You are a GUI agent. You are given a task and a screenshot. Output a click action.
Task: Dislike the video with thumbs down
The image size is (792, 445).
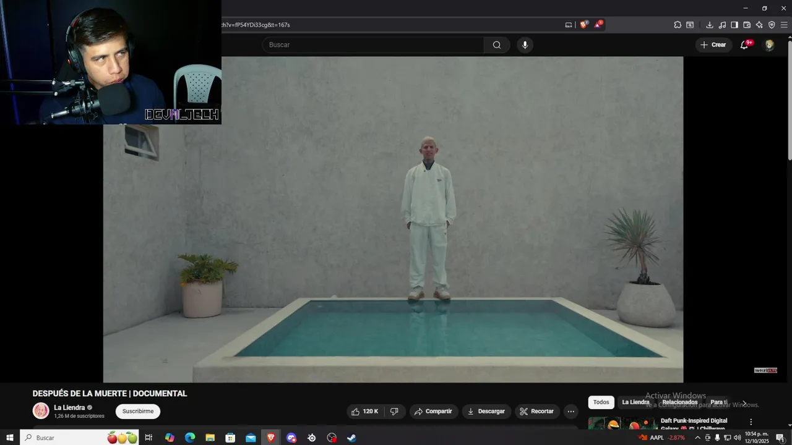[x=394, y=411]
